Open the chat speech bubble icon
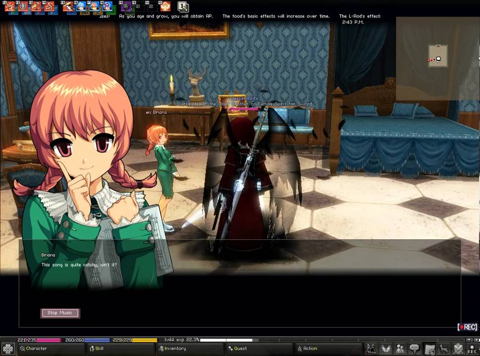Screen dimensions: 480x356 tap(415, 349)
